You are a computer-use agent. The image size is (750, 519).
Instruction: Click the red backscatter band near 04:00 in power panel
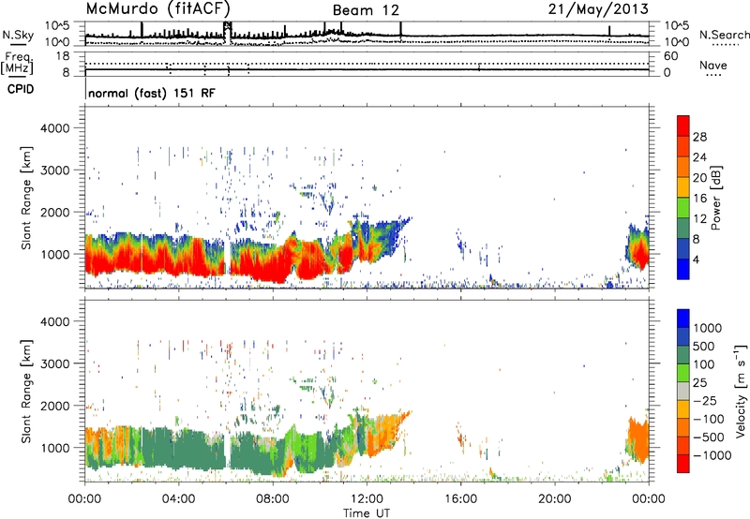tap(178, 263)
